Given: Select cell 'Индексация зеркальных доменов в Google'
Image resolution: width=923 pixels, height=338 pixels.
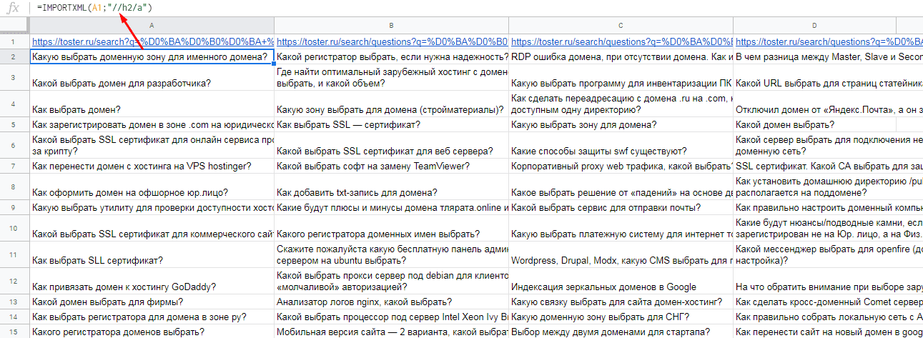Looking at the screenshot, I should pyautogui.click(x=621, y=282).
